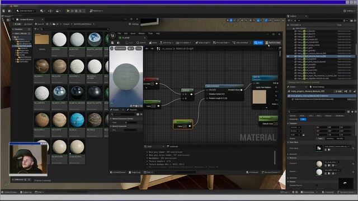This screenshot has width=358, height=201.
Task: Click the Multiply node header
Action: click(187, 90)
